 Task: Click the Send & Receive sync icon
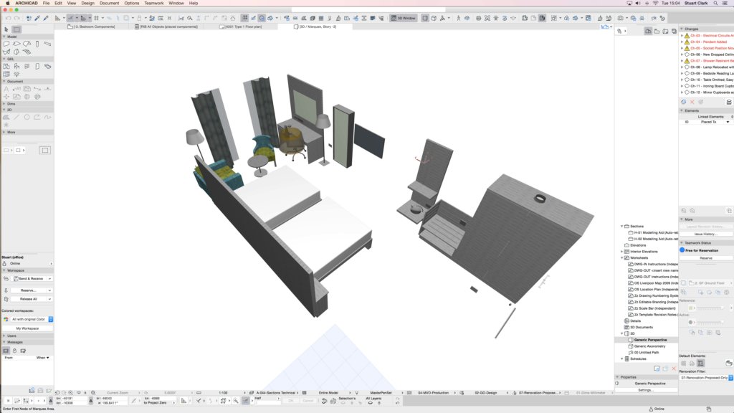click(6, 278)
